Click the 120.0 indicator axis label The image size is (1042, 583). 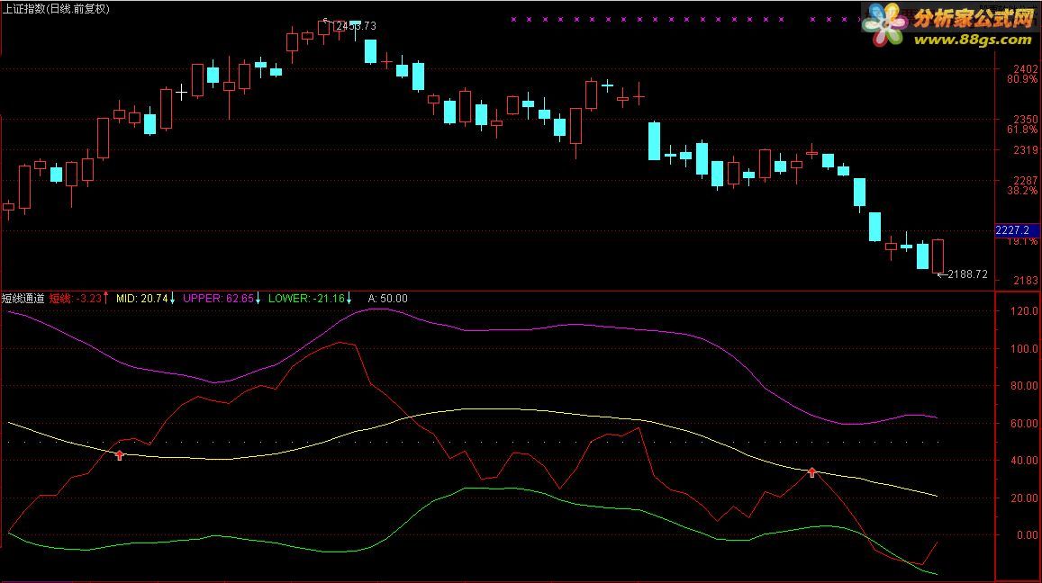1024,310
